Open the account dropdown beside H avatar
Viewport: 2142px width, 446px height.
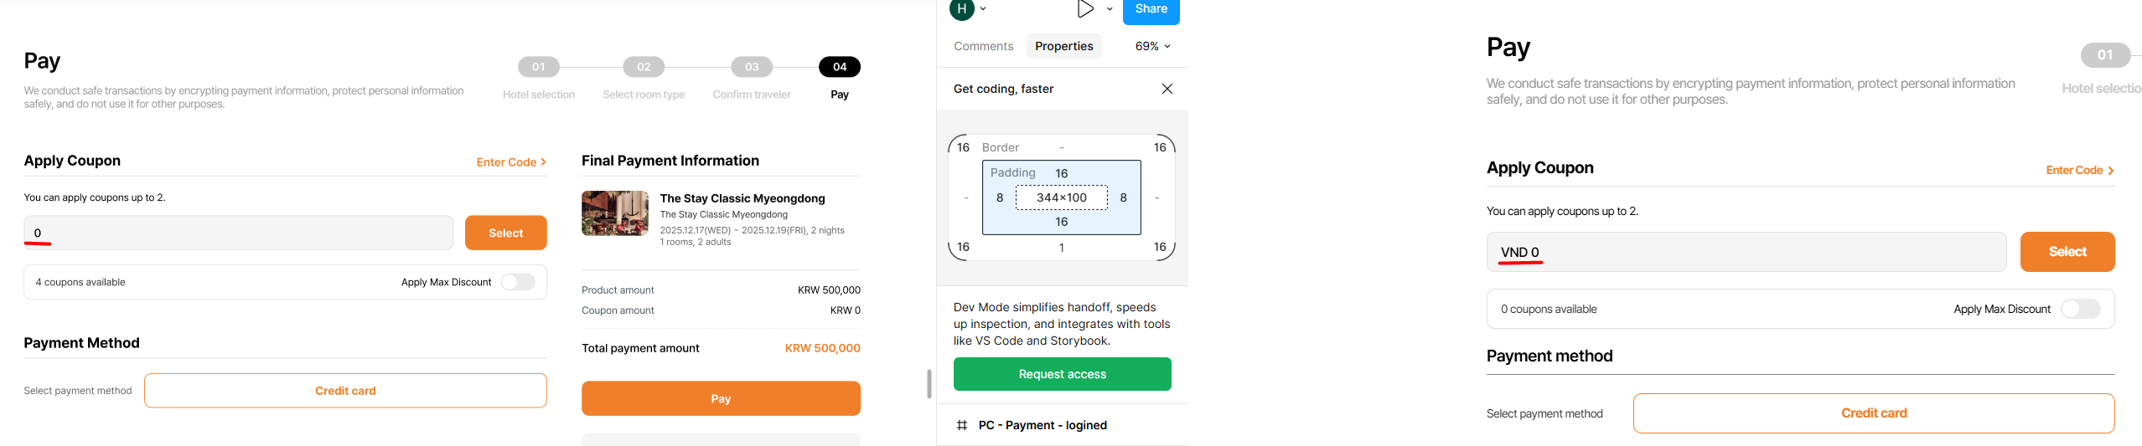(x=983, y=9)
